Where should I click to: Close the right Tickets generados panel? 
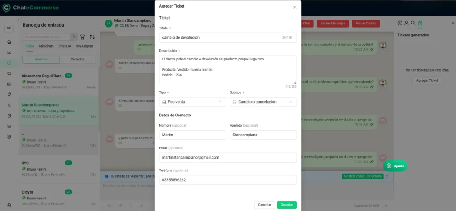453,23
